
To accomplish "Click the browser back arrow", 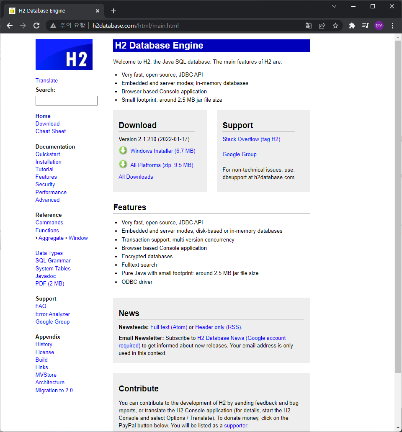I will 10,26.
